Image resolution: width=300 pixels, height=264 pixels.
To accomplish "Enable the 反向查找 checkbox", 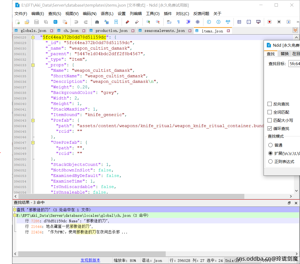I will (270, 104).
